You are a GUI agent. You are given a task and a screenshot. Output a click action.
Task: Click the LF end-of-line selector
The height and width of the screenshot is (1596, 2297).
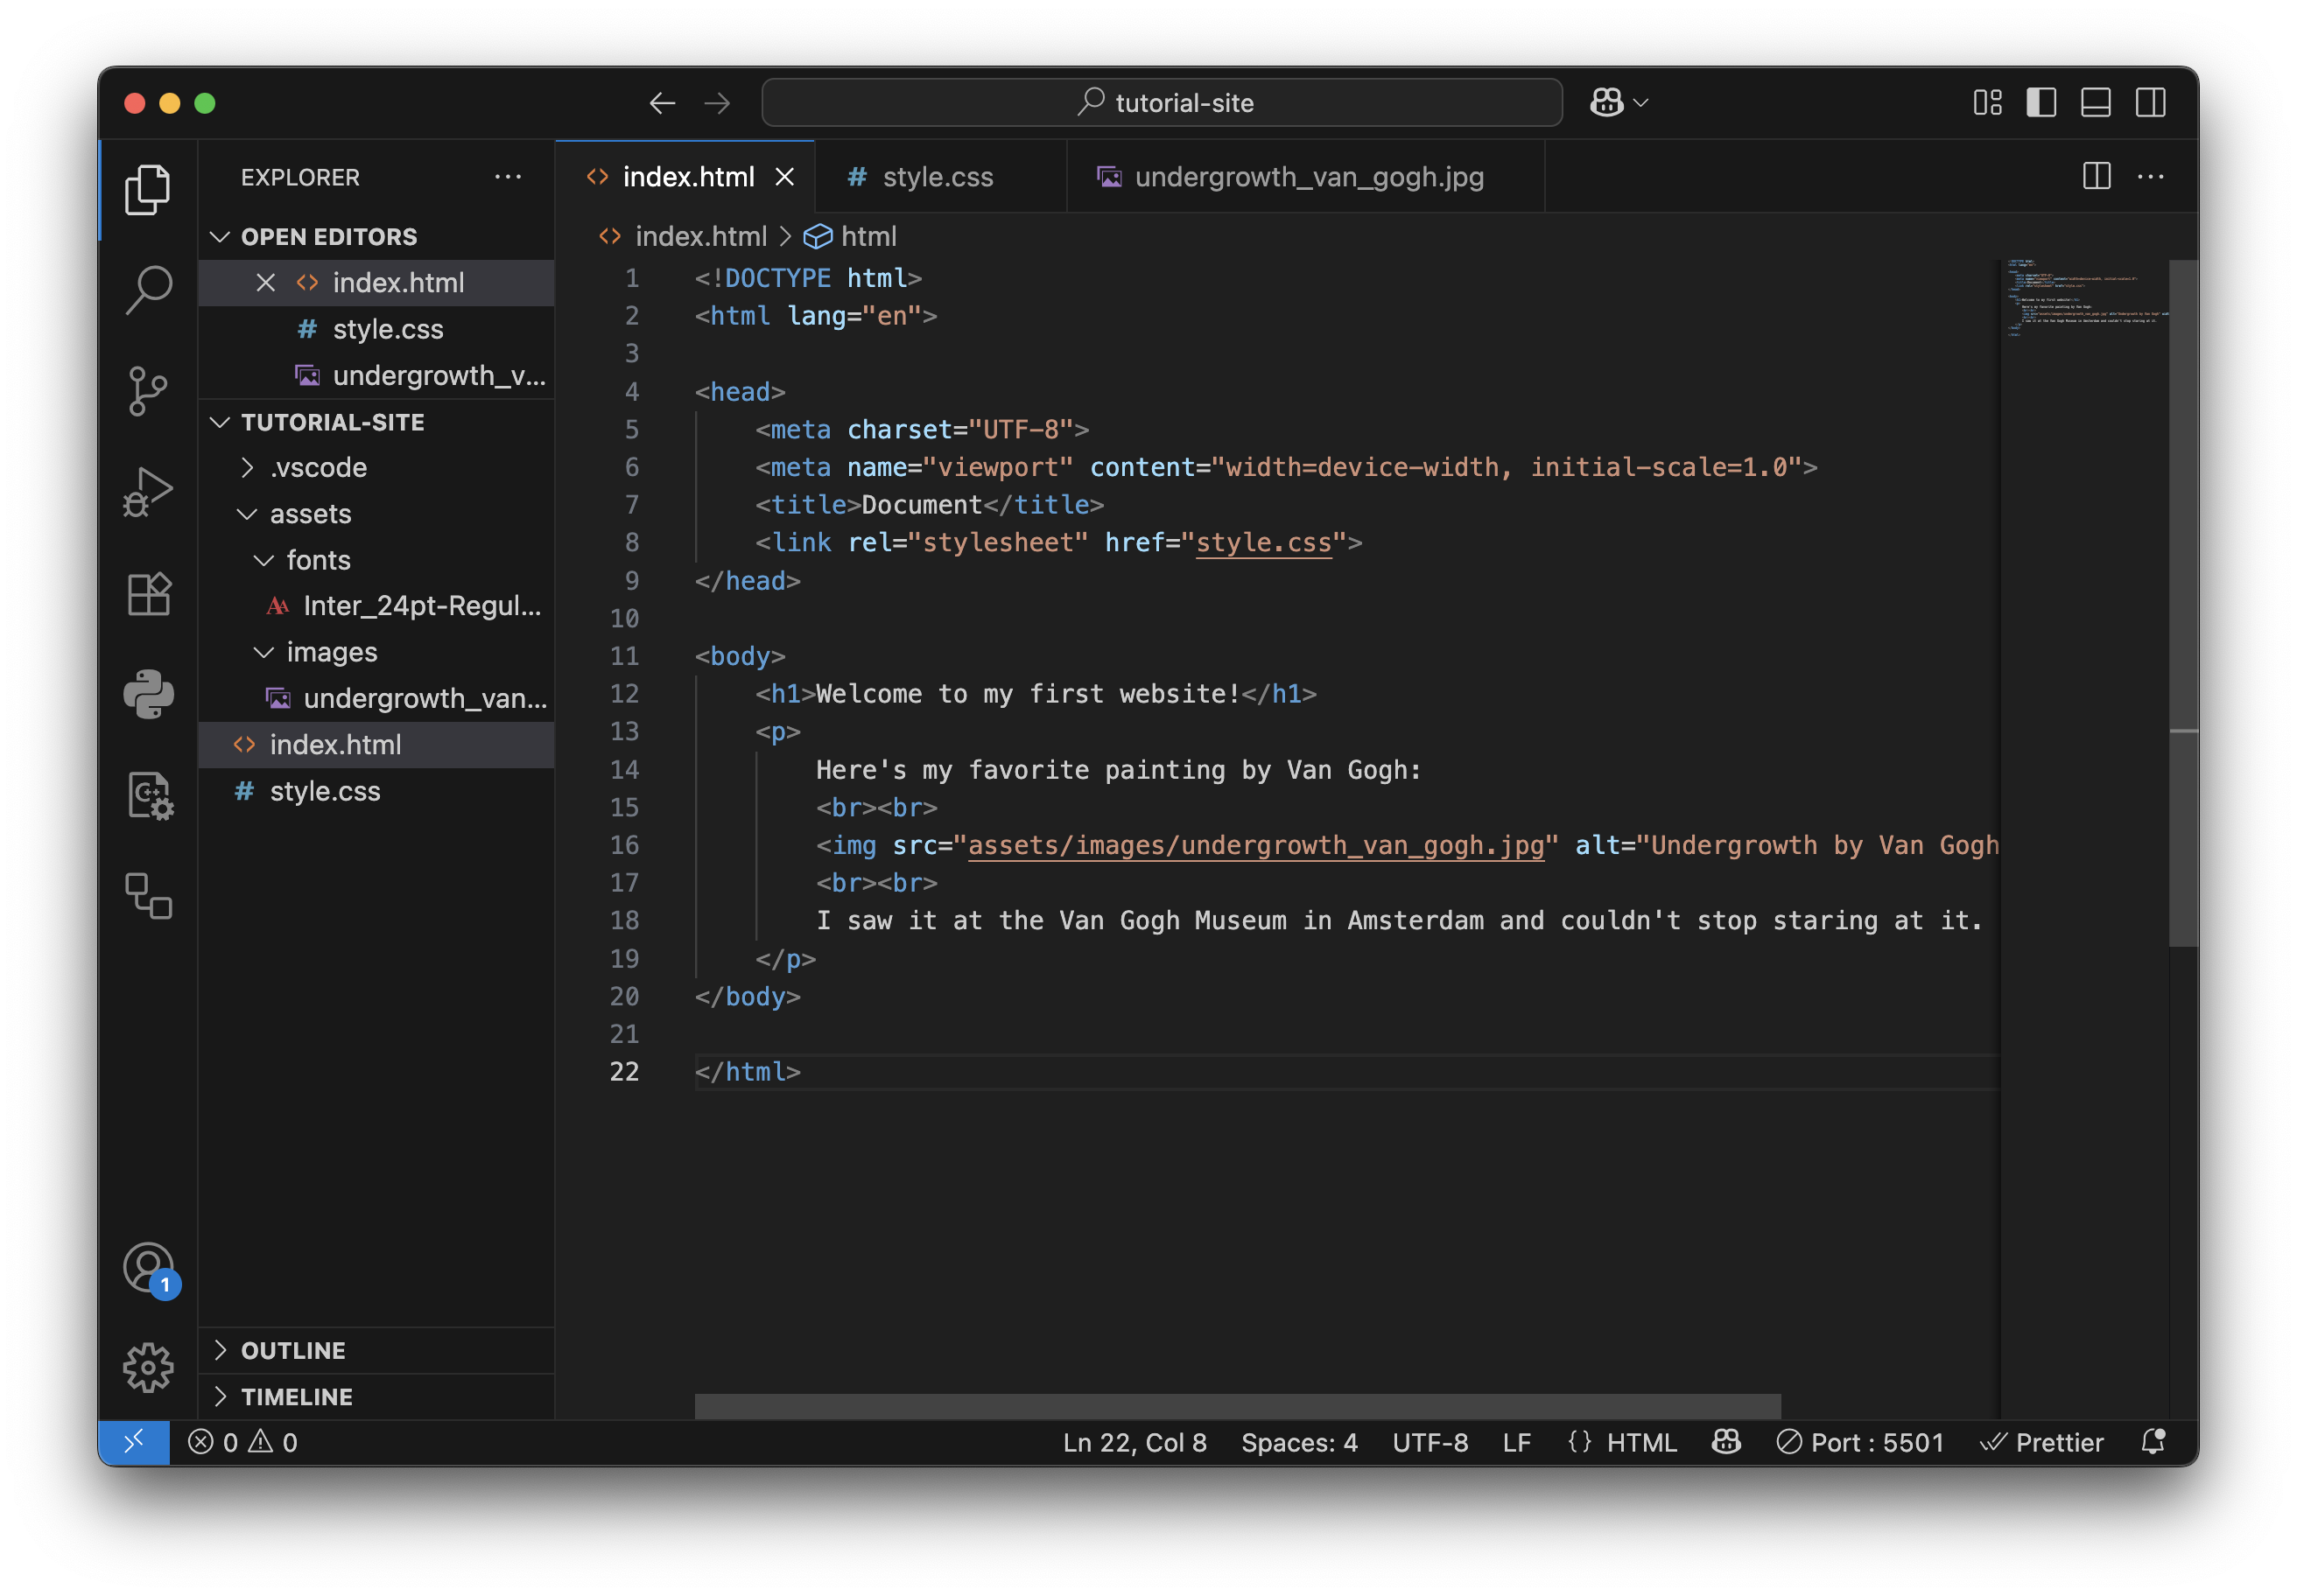[x=1517, y=1442]
